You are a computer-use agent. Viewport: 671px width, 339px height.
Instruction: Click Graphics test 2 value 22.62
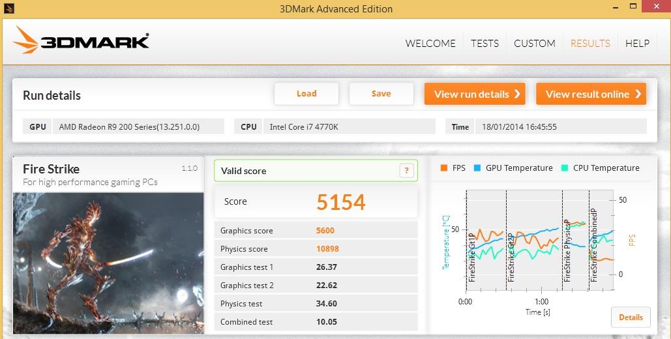tap(327, 286)
